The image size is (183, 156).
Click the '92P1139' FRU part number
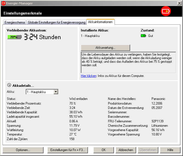[x=158, y=121]
